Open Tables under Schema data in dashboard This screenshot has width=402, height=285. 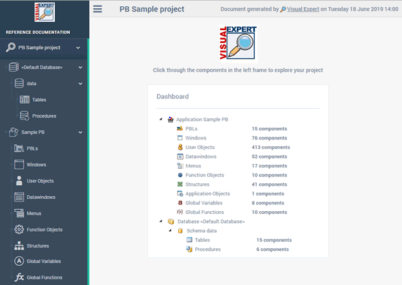[x=202, y=240]
